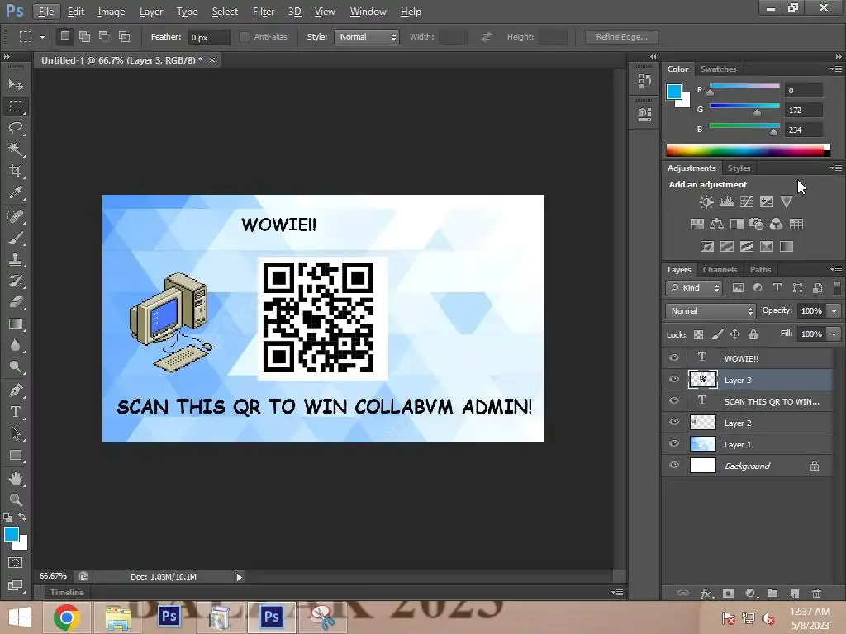Hide the WOWIE!! text layer
The height and width of the screenshot is (634, 846).
tap(674, 358)
